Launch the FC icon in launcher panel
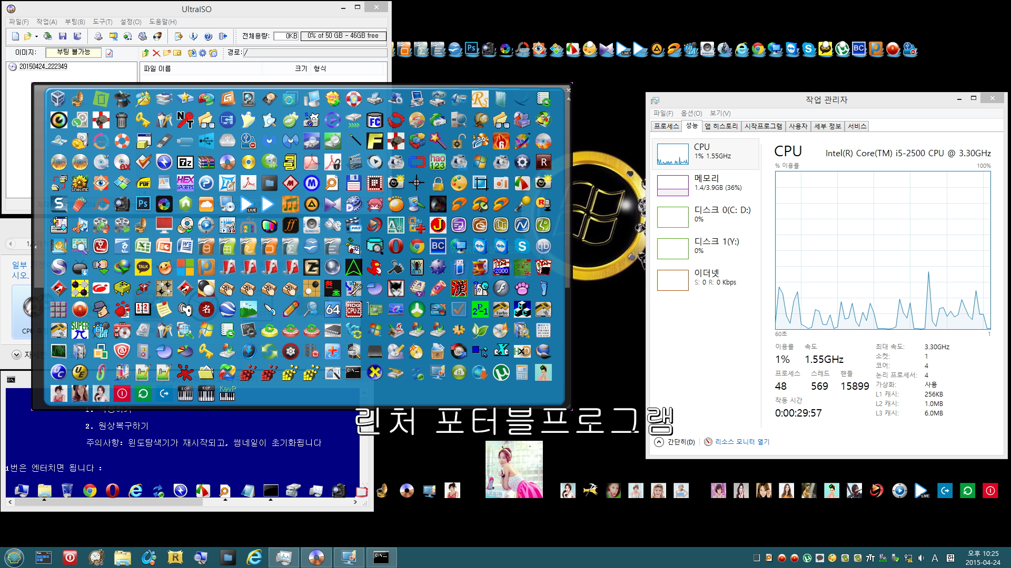Image resolution: width=1011 pixels, height=568 pixels. [374, 120]
